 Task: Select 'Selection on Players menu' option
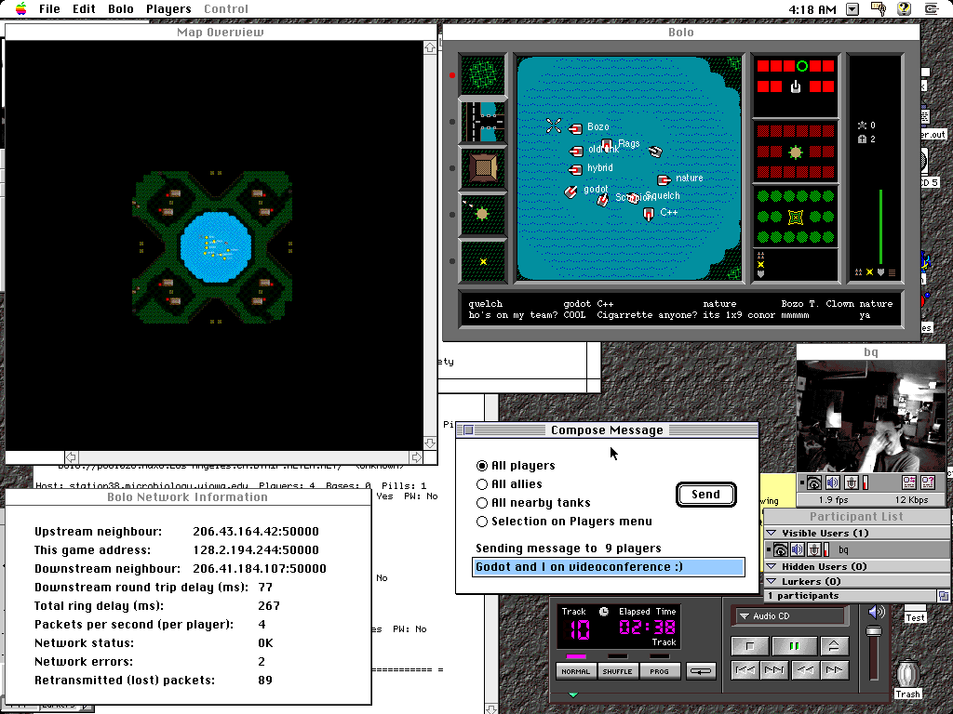482,522
